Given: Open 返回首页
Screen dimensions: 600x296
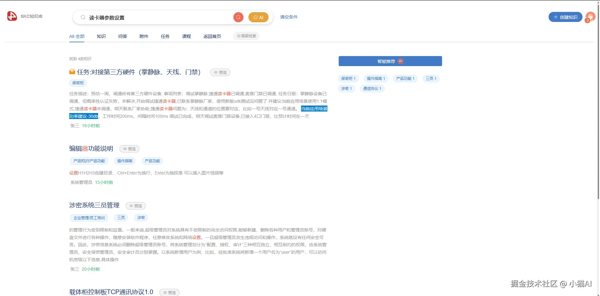Looking at the screenshot, I should [212, 36].
